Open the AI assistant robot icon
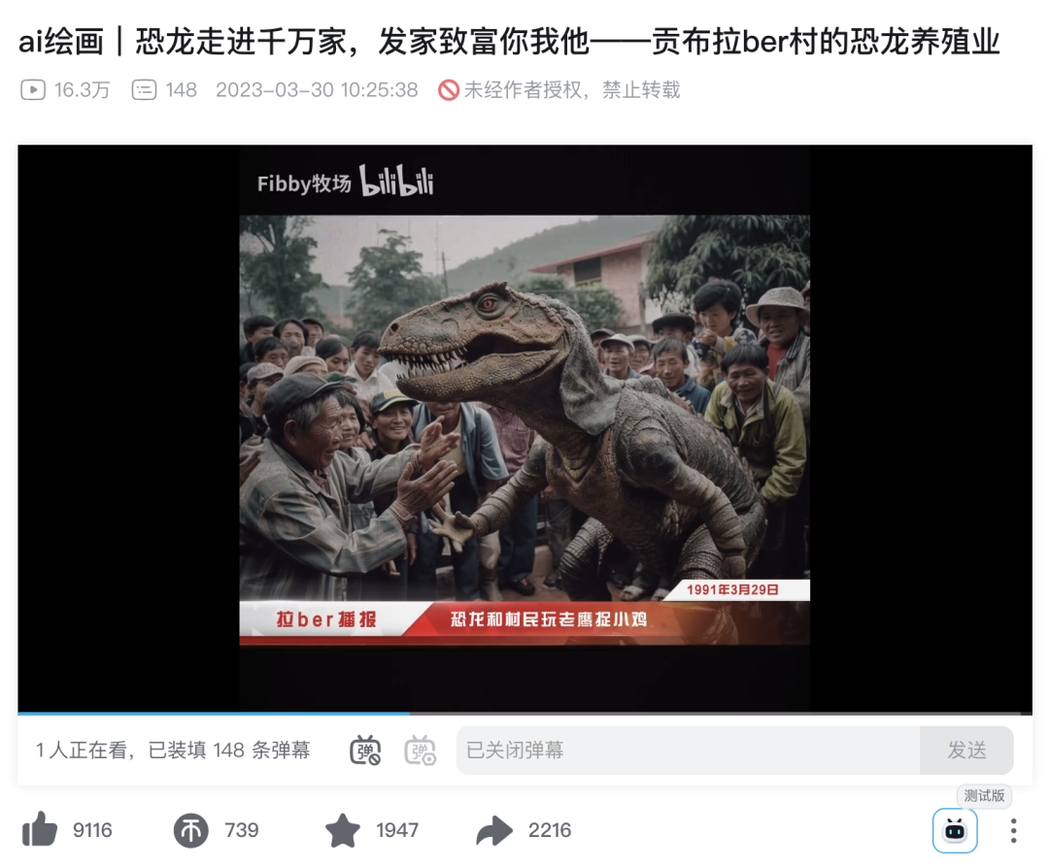Image resolution: width=1049 pixels, height=868 pixels. (955, 830)
